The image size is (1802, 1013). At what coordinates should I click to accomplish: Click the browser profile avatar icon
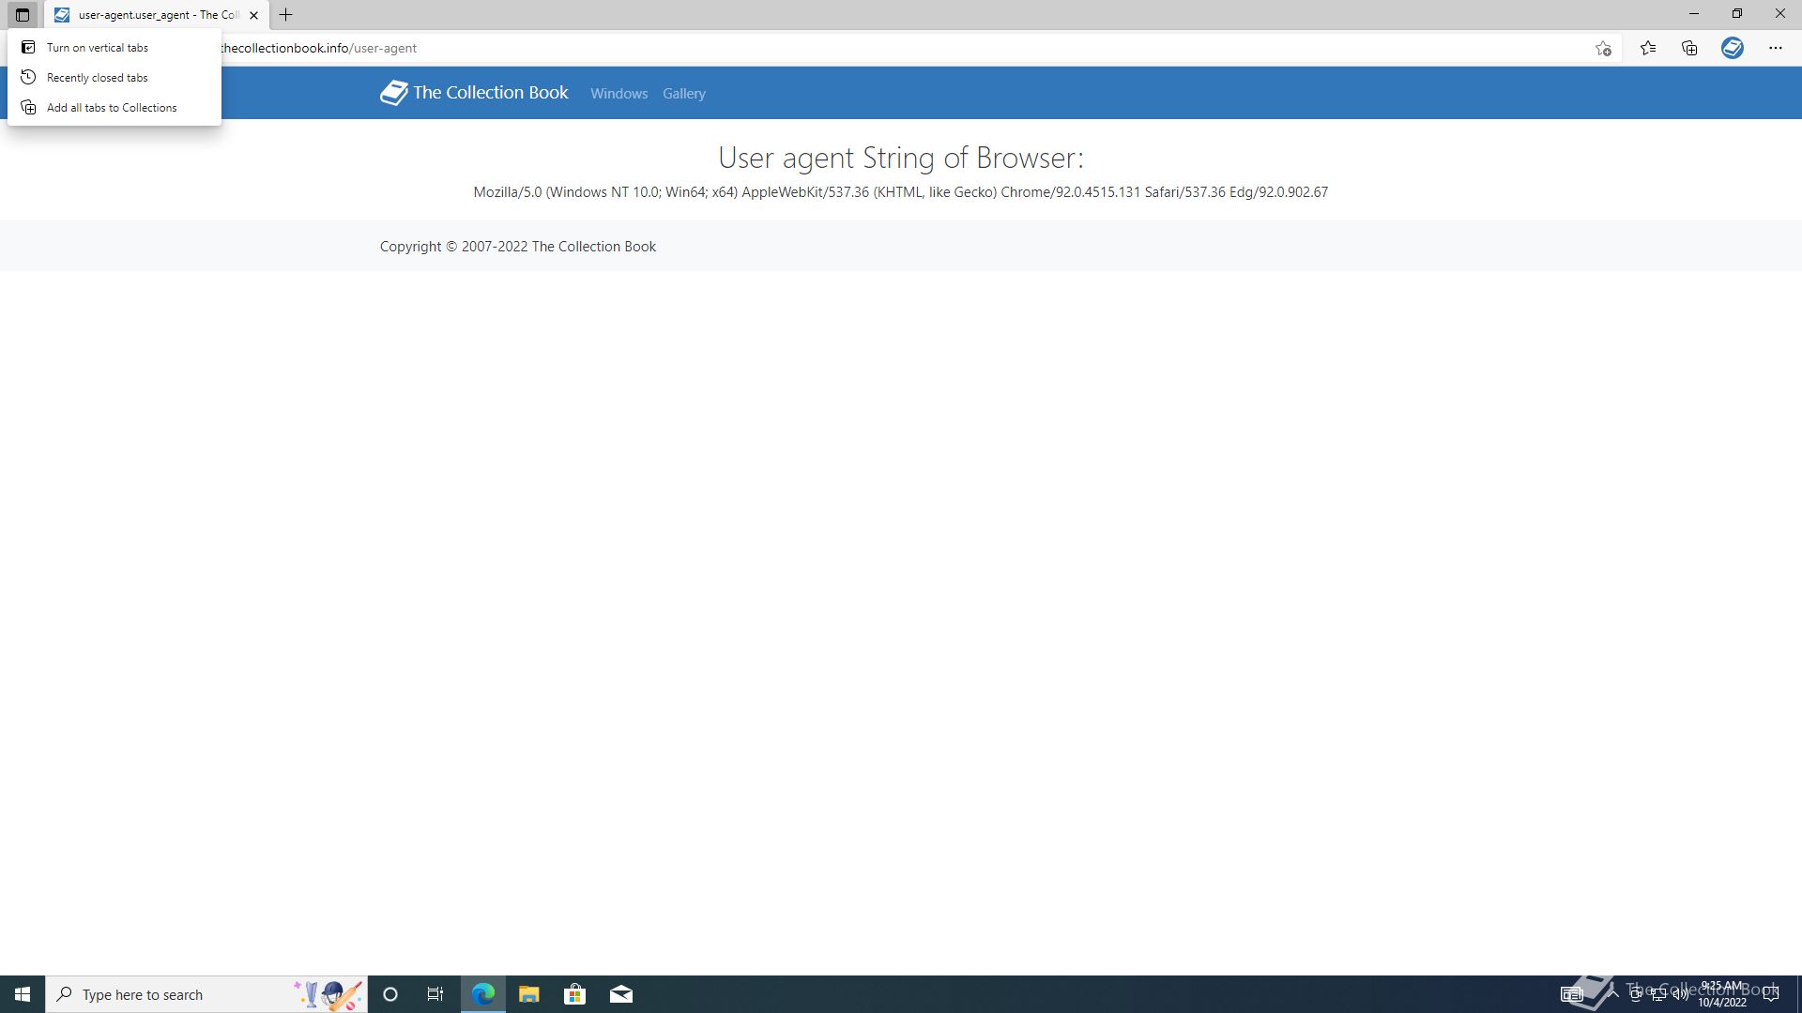click(x=1733, y=48)
